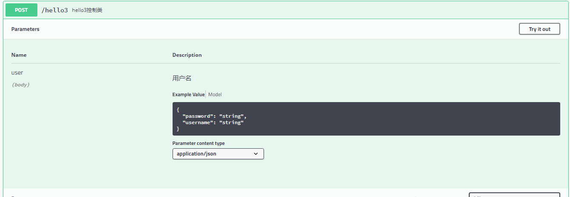This screenshot has width=570, height=197.
Task: Collapse the /hello3 endpoint path
Action: [x=54, y=10]
